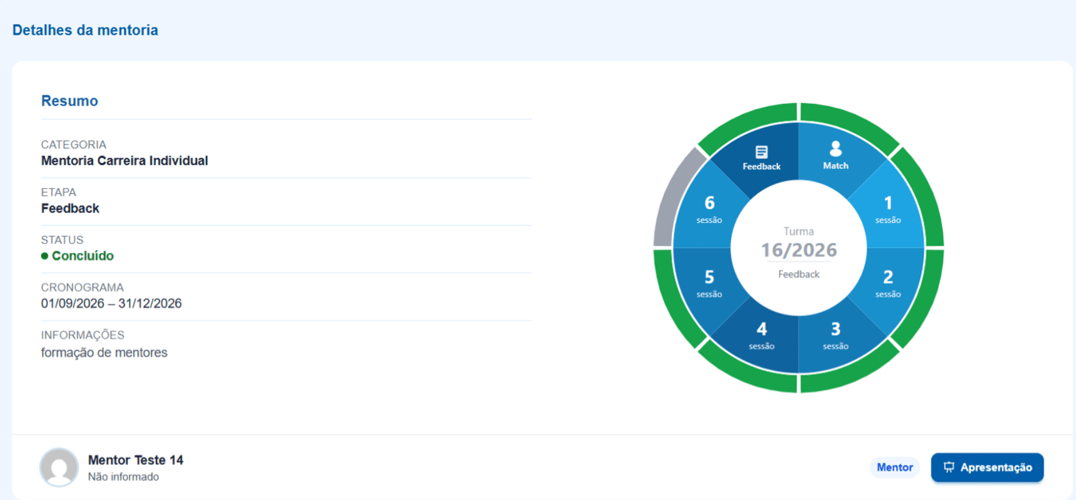Viewport: 1076px width, 500px height.
Task: Click the Mentor Teste 14 avatar
Action: coord(59,467)
